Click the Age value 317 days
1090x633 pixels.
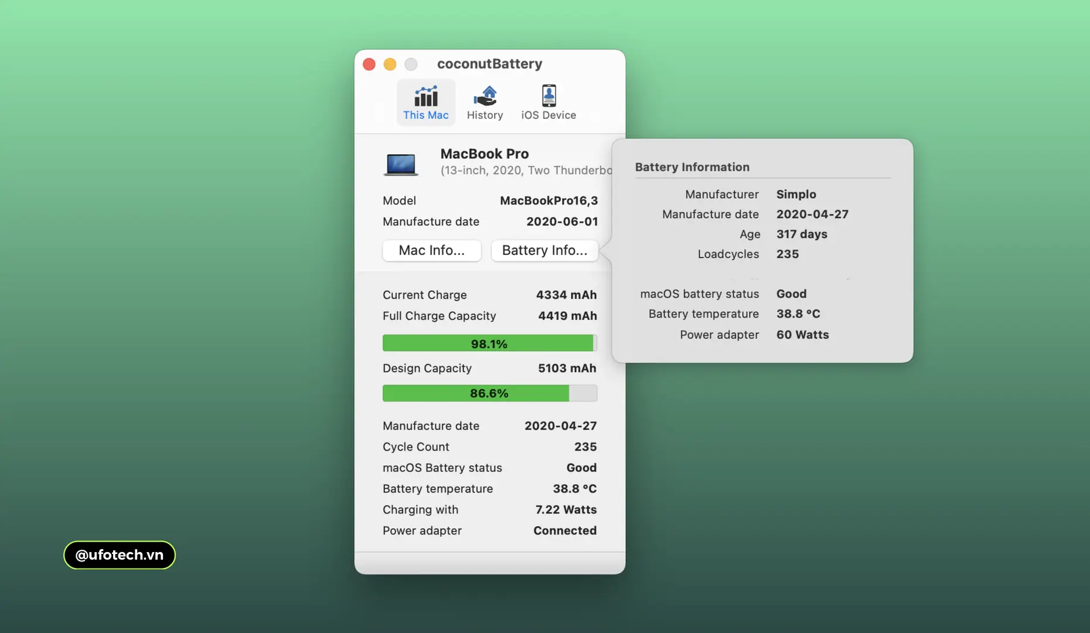[x=802, y=234]
